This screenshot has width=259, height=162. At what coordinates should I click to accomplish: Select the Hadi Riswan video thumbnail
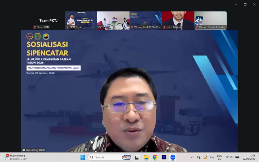click(178, 20)
